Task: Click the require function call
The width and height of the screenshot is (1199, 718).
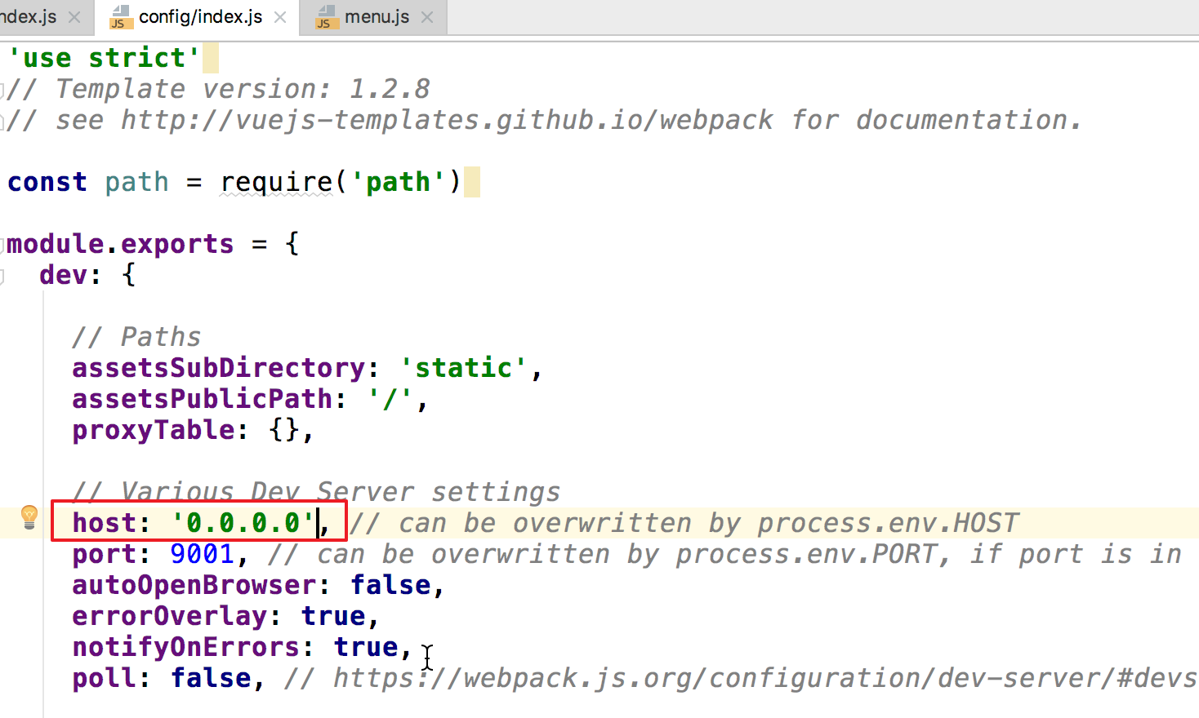Action: pos(276,182)
